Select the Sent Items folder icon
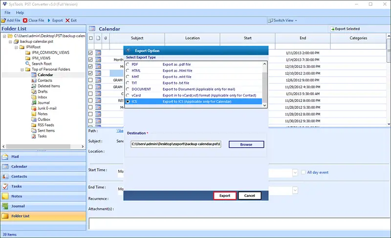The width and height of the screenshot is (391, 238). click(x=34, y=130)
